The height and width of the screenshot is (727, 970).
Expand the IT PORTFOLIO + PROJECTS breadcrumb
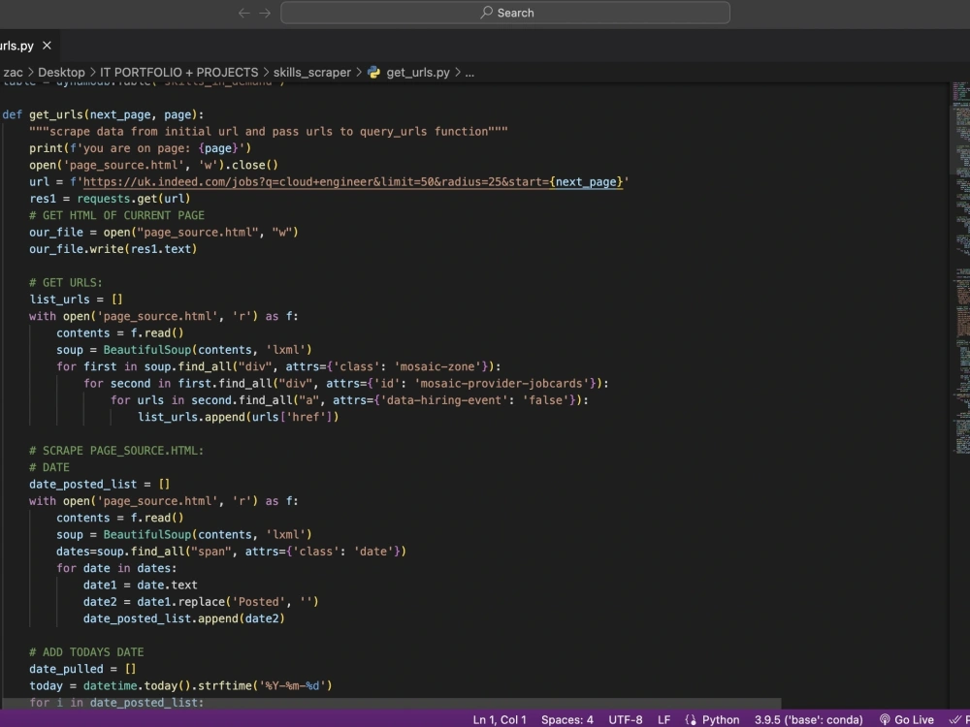[x=180, y=72]
